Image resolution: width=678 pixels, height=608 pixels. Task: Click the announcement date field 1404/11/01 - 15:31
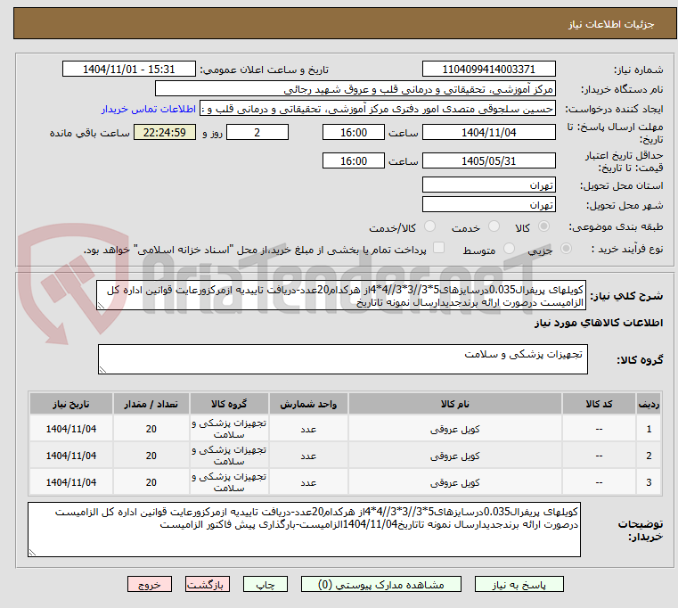click(129, 69)
